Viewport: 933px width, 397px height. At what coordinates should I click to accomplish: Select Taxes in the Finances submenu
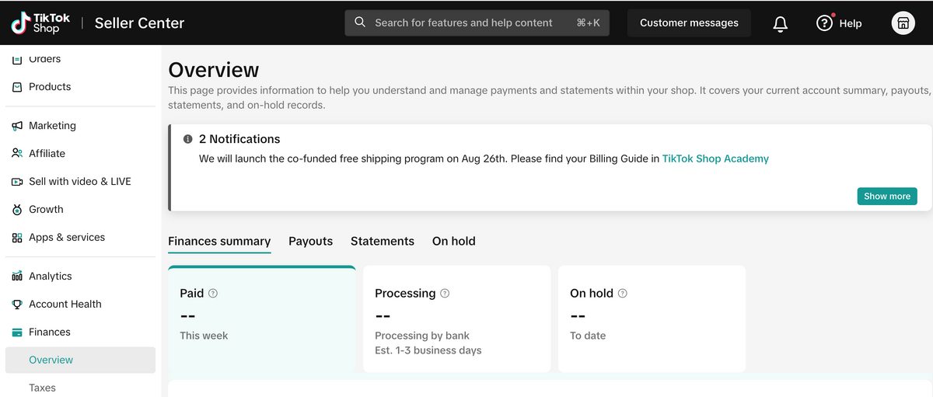(42, 388)
